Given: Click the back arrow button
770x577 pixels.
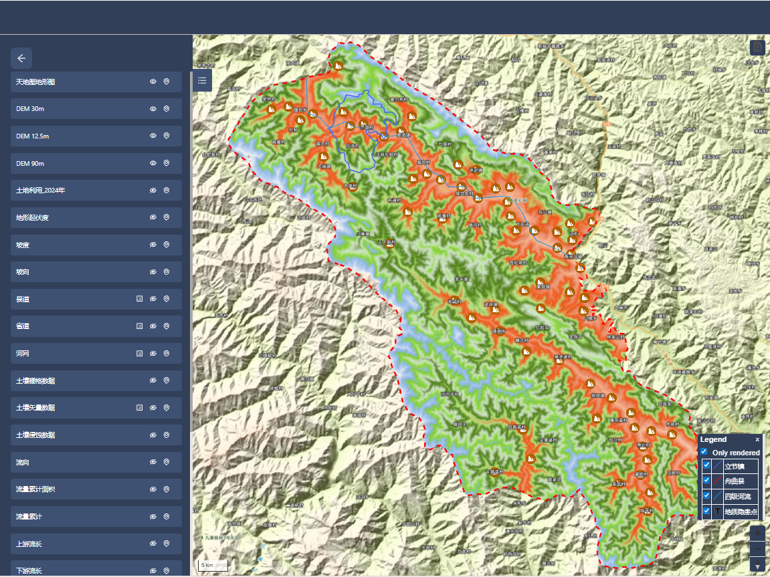Looking at the screenshot, I should click(x=21, y=58).
